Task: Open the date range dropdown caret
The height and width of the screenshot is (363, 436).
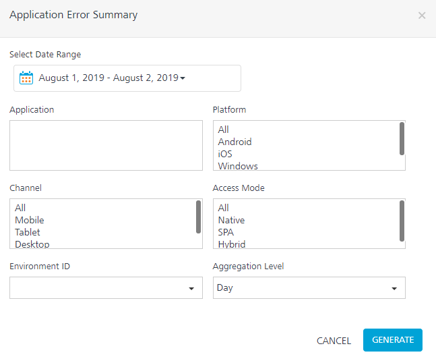Action: click(183, 78)
